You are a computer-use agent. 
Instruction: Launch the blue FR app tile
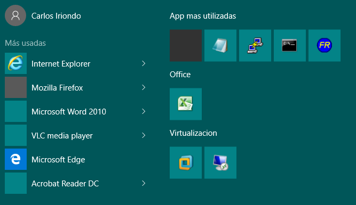click(325, 45)
